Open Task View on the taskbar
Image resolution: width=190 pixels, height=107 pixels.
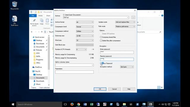click(65, 104)
